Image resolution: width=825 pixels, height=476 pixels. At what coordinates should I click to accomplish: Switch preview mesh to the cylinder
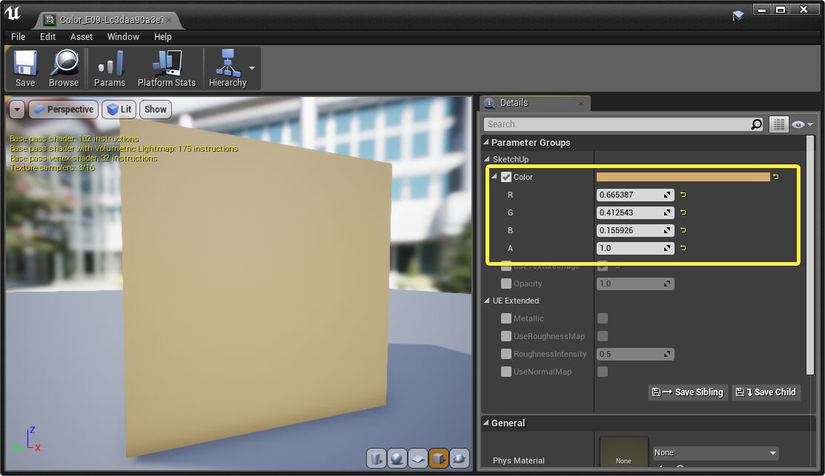(377, 457)
